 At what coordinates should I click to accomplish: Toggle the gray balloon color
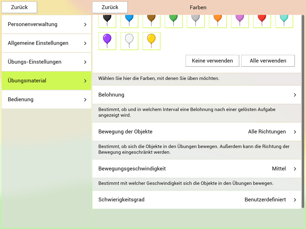pyautogui.click(x=195, y=21)
